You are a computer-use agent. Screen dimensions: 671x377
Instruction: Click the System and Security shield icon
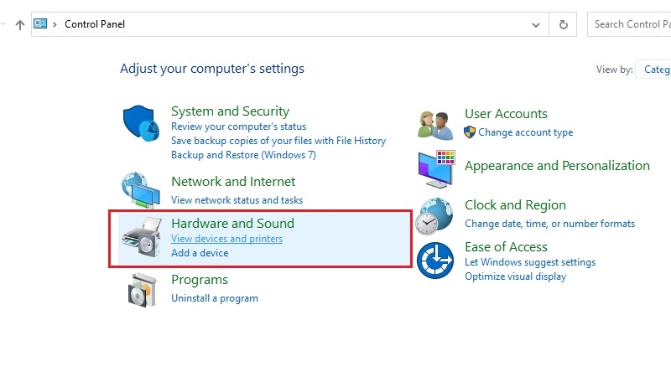[140, 124]
